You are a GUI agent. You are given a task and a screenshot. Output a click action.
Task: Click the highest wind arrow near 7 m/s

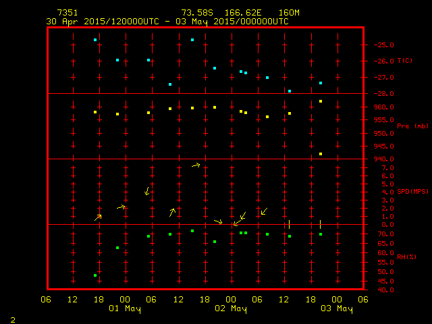click(196, 165)
